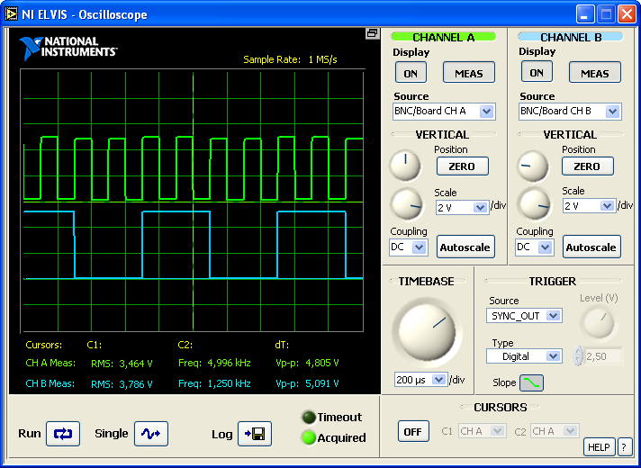
Task: Open Trigger Source SYNC_OUT dropdown
Action: [x=524, y=316]
